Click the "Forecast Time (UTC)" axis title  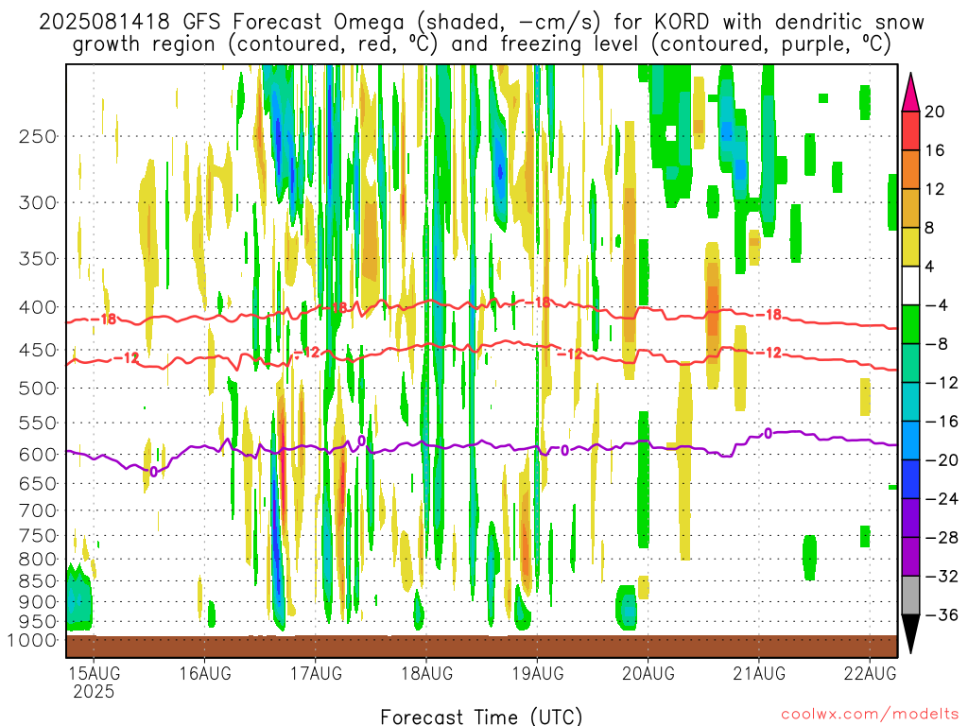pyautogui.click(x=481, y=717)
